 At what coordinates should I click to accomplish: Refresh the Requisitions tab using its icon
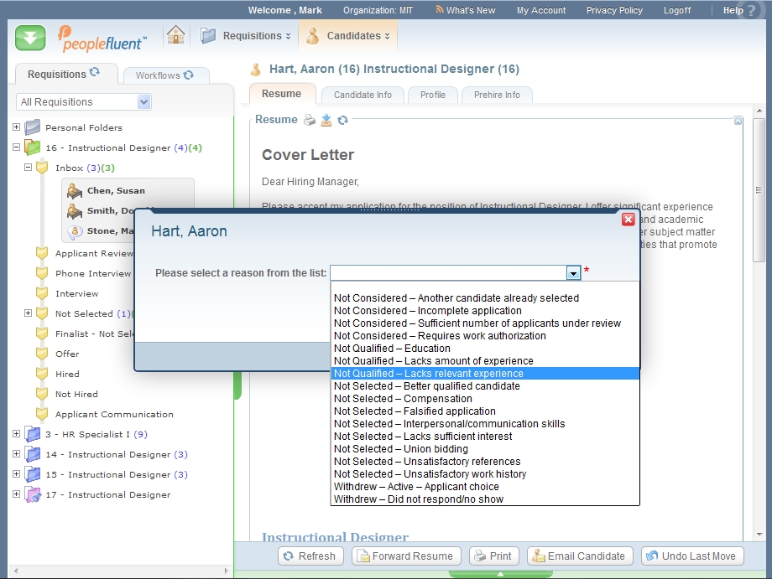click(95, 73)
